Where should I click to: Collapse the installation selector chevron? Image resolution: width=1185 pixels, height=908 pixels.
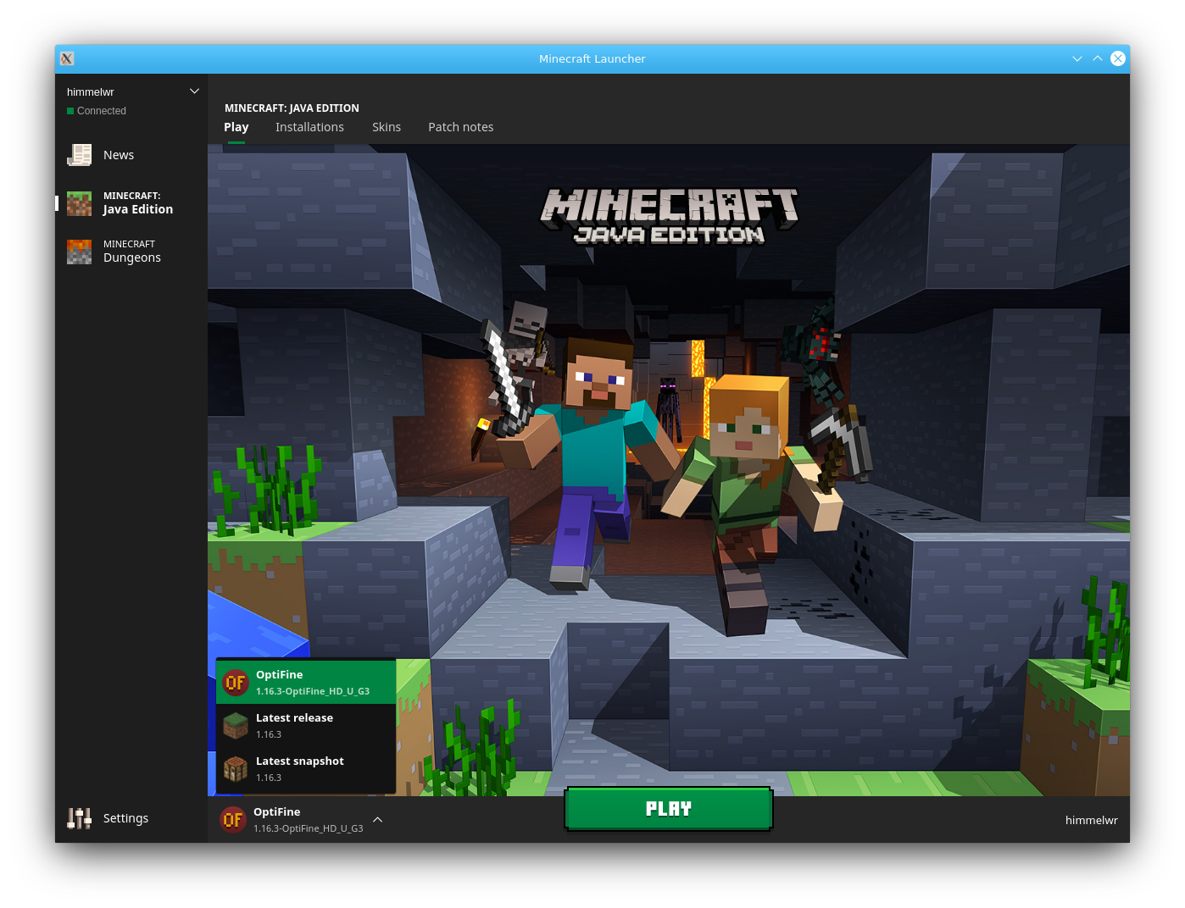click(x=378, y=819)
